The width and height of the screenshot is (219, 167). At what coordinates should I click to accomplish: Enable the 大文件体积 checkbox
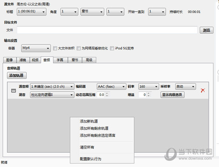[55, 48]
